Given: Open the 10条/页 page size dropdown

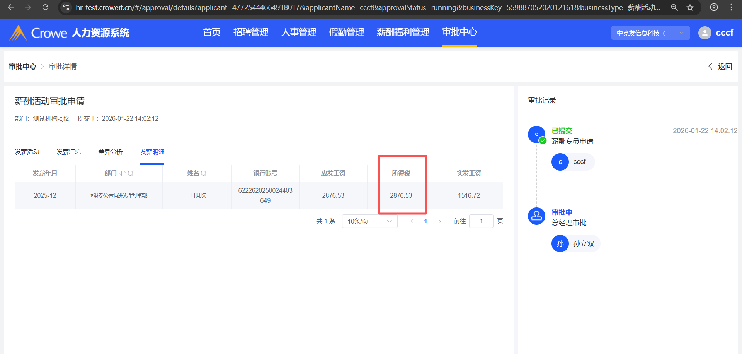Looking at the screenshot, I should pos(369,221).
